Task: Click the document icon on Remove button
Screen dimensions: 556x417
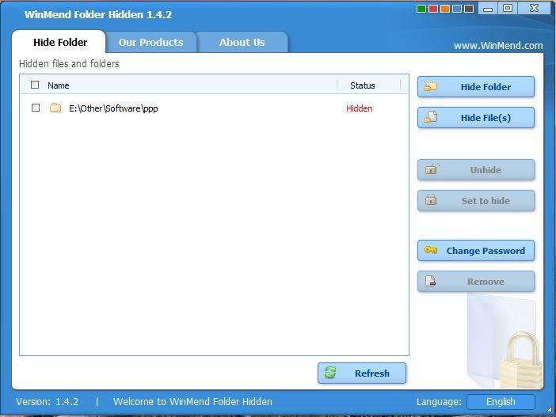Action: 431,281
